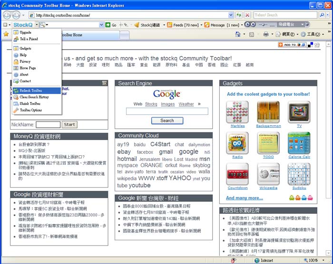
Task: Adjust the radio volume slider
Action: (x=264, y=25)
